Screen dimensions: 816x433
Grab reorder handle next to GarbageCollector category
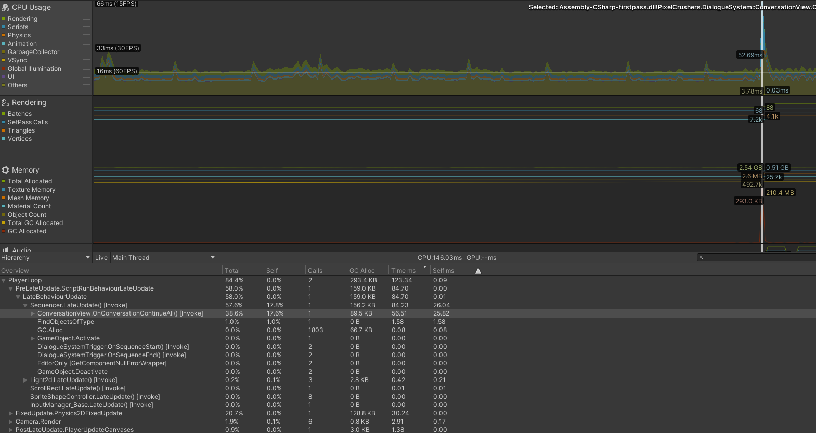86,52
